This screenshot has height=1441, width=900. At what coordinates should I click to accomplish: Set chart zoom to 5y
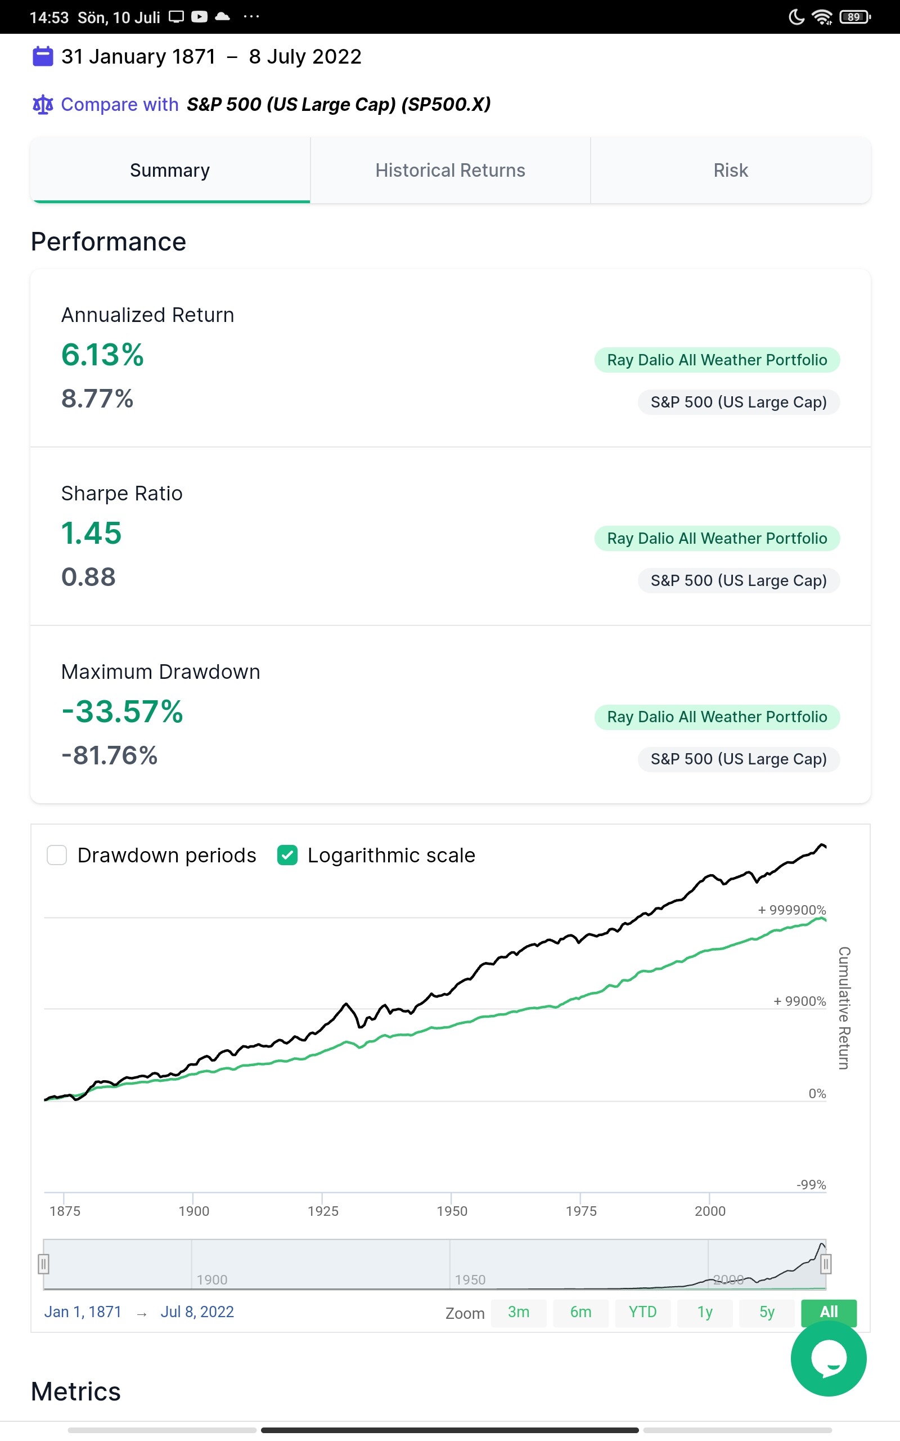[x=767, y=1312]
